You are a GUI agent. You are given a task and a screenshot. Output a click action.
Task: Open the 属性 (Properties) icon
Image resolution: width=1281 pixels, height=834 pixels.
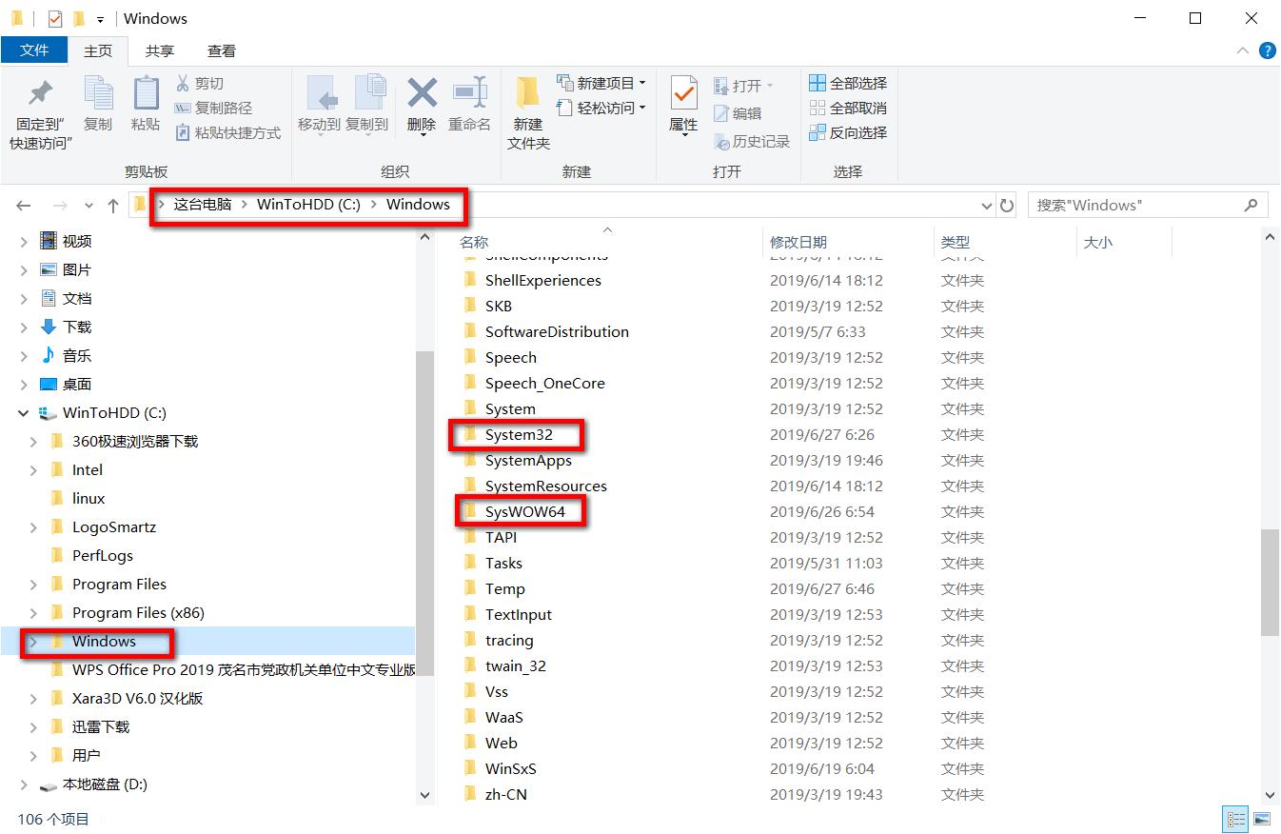[x=683, y=108]
